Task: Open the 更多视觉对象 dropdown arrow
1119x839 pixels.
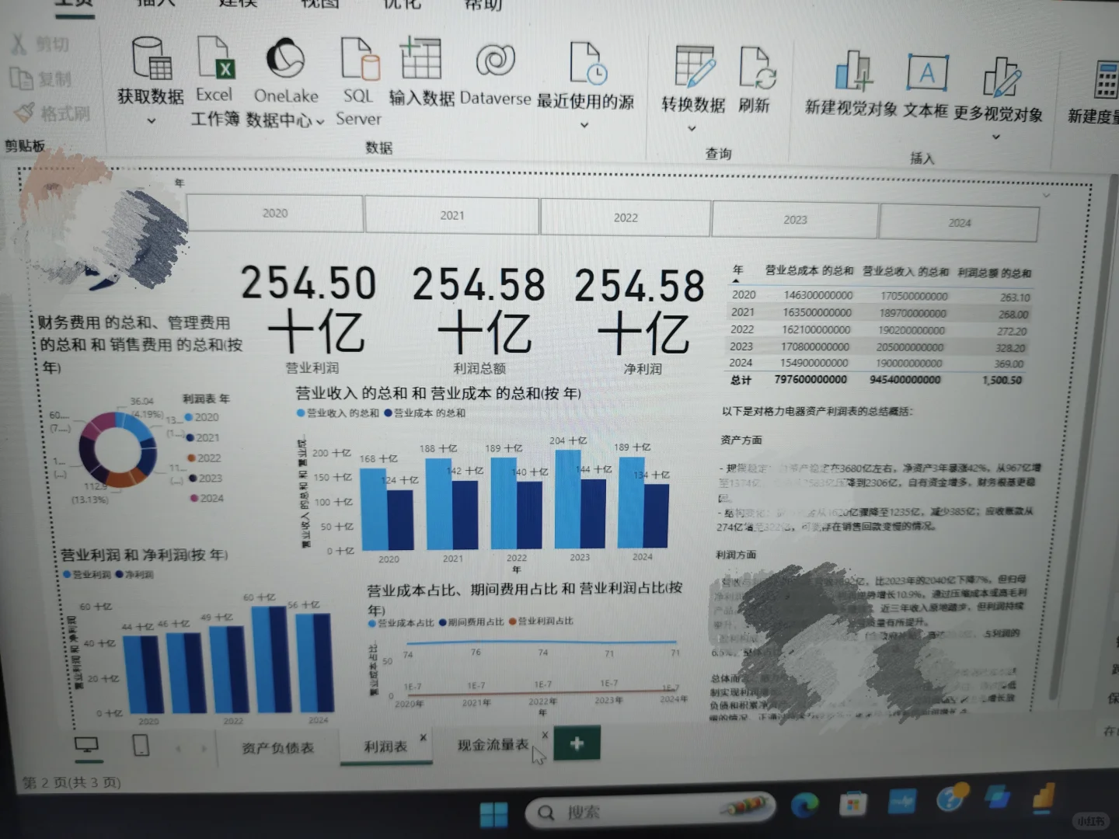Action: [997, 137]
